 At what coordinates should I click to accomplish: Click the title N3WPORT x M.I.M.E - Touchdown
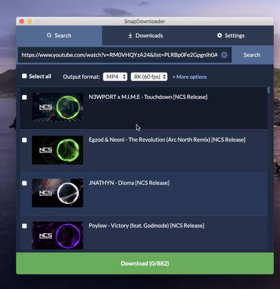pos(148,97)
